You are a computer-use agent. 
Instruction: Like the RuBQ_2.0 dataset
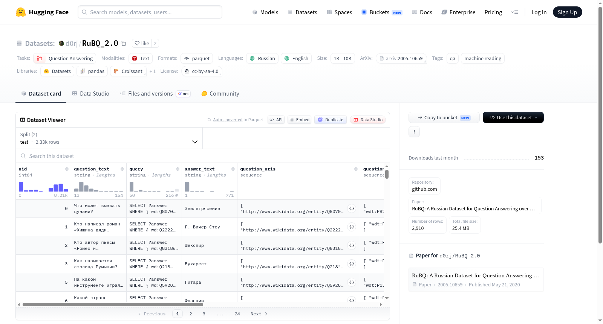[x=142, y=43]
